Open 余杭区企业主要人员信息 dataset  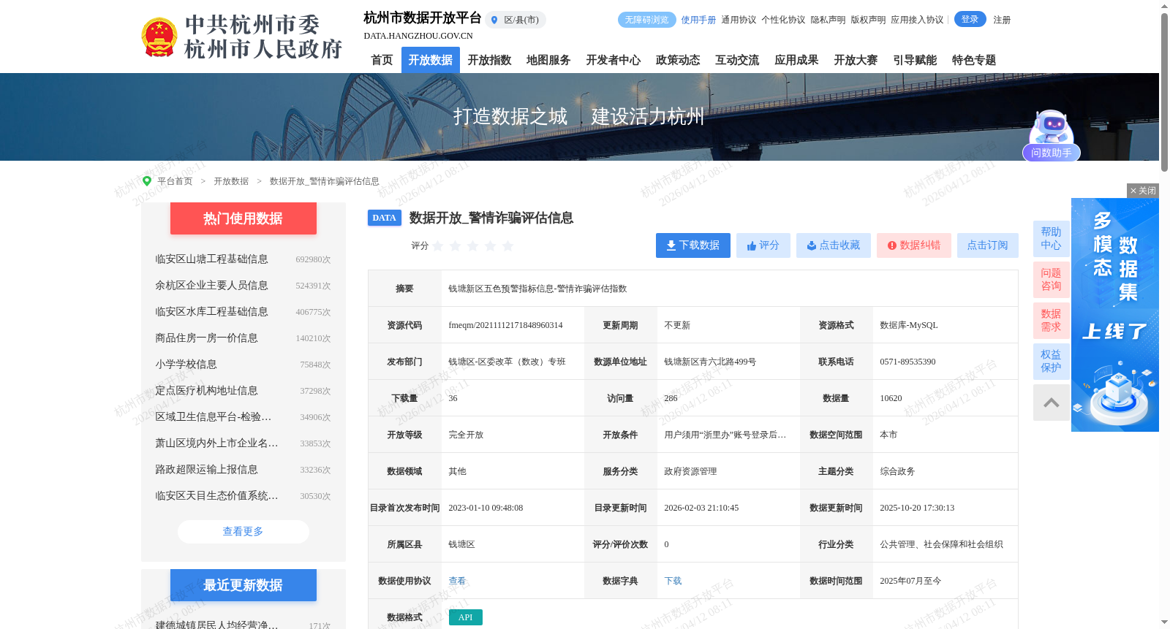(211, 286)
